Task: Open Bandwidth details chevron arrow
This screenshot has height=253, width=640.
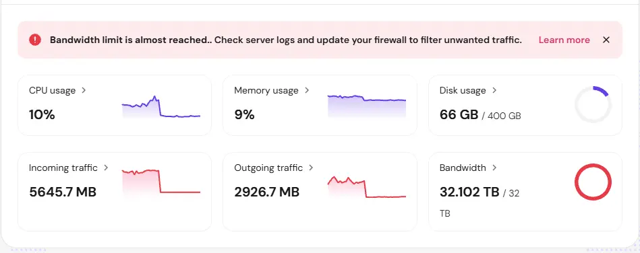Action: coord(494,168)
